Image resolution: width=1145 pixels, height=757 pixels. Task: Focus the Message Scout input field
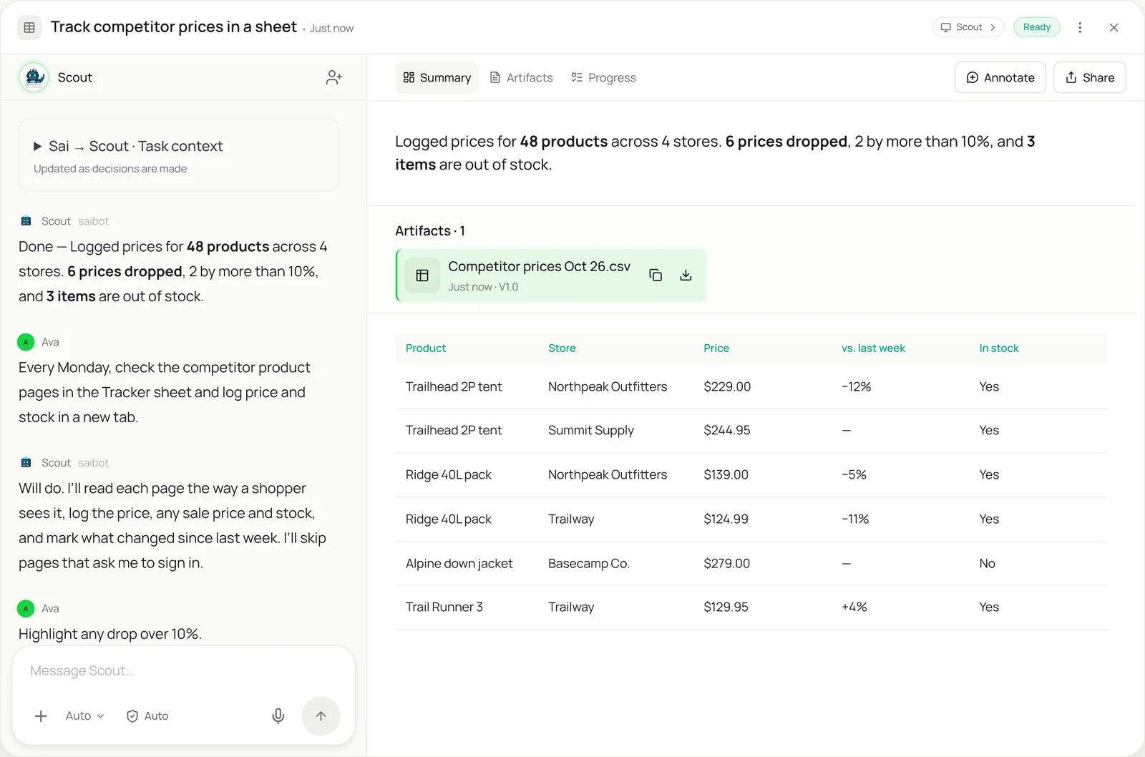183,671
